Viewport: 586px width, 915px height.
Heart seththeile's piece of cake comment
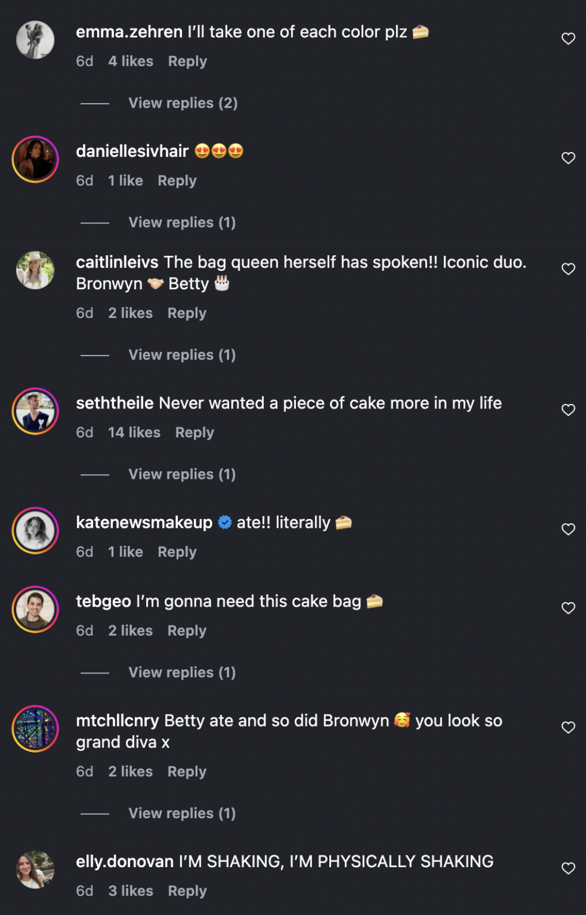pyautogui.click(x=568, y=410)
